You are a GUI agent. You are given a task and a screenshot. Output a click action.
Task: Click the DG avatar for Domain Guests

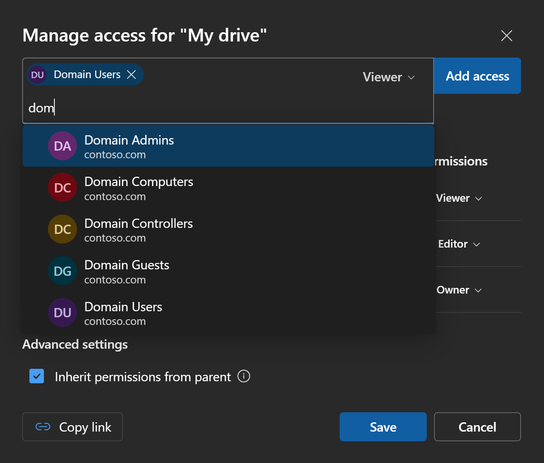[x=62, y=271]
